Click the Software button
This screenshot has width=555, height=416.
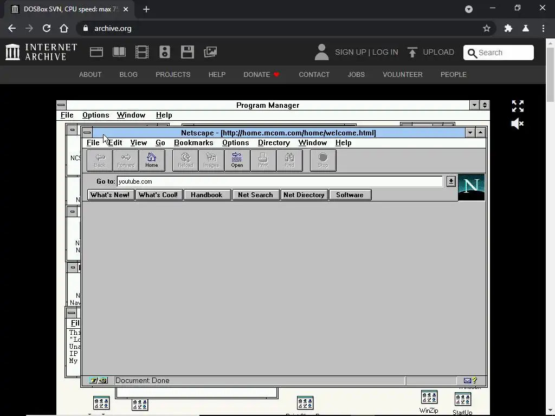coord(350,195)
